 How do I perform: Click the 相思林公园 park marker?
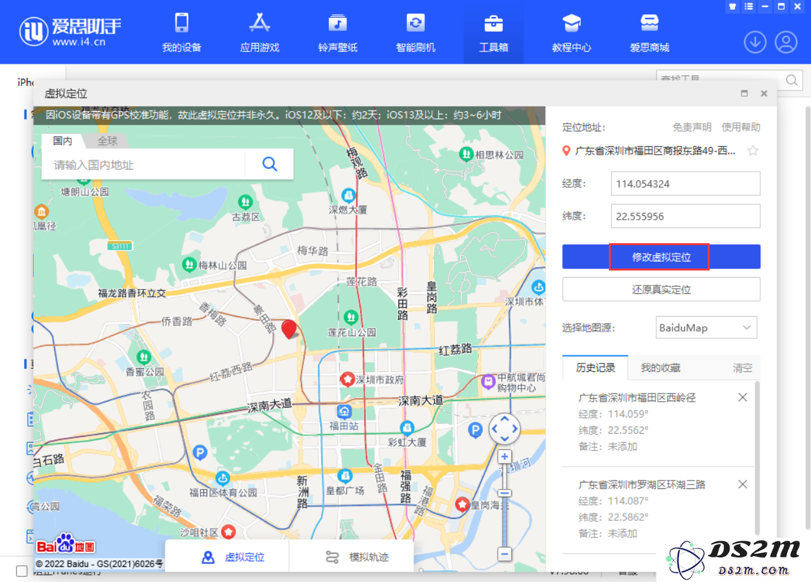pos(466,154)
